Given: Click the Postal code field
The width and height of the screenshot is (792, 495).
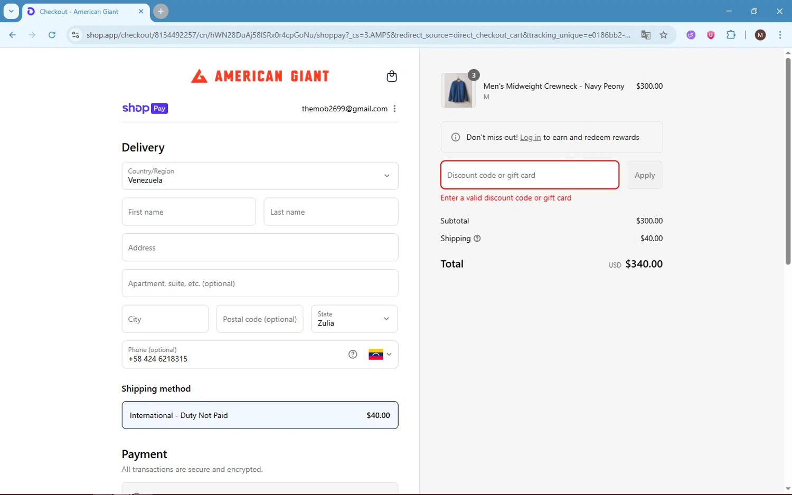Looking at the screenshot, I should point(260,319).
